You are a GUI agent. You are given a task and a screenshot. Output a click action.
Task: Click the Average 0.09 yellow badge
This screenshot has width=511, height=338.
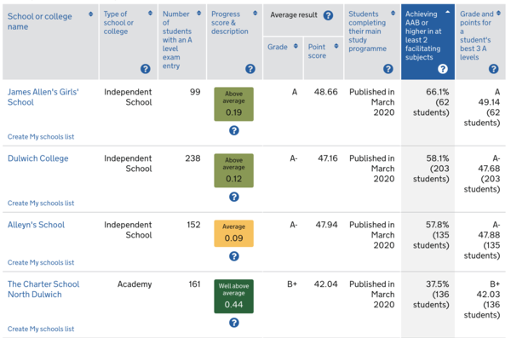point(233,233)
